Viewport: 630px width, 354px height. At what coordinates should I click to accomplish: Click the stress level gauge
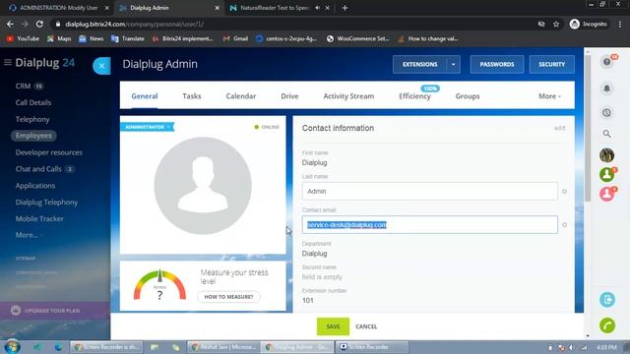159,285
